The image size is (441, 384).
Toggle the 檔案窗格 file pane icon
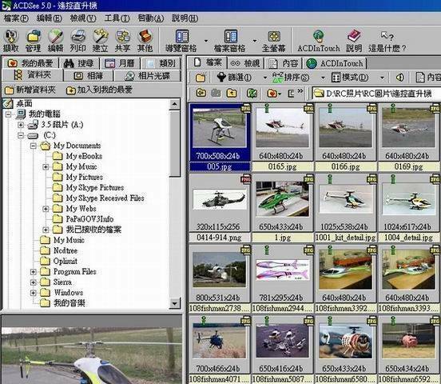(230, 41)
